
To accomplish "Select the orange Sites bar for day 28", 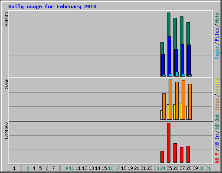I will pyautogui.click(x=190, y=102).
